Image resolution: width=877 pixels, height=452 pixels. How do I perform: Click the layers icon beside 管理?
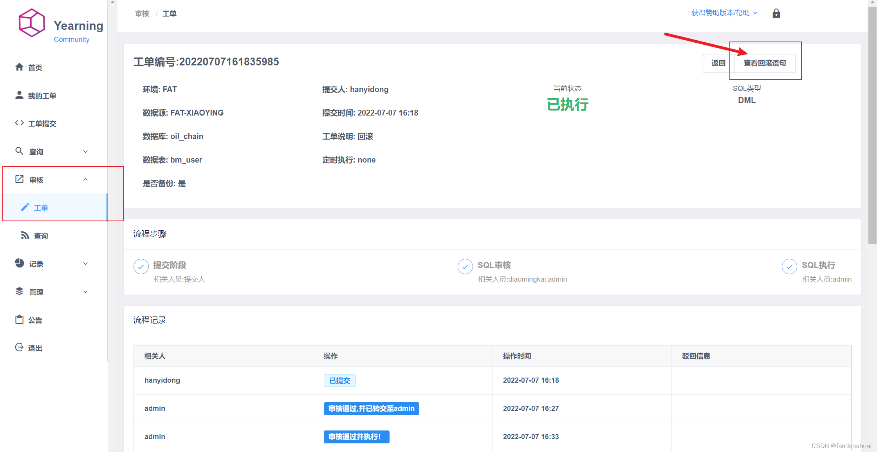(x=20, y=291)
